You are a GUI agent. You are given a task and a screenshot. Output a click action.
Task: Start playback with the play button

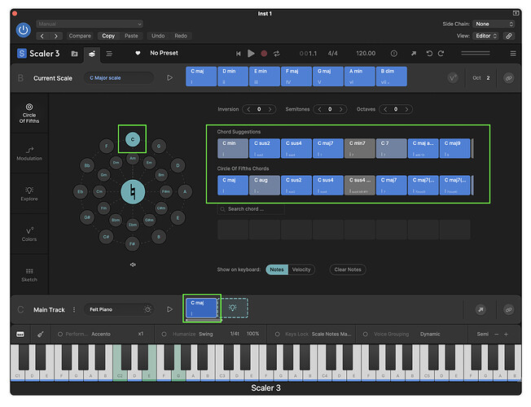click(x=251, y=54)
